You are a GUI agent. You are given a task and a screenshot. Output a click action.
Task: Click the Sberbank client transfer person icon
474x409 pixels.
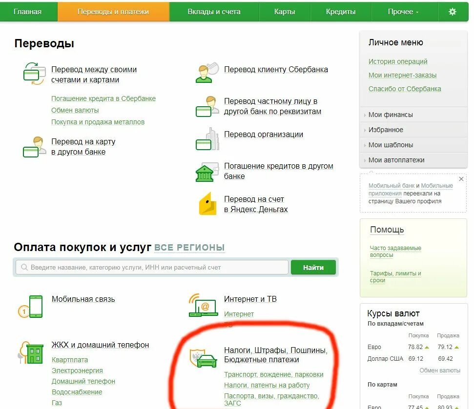pos(207,73)
